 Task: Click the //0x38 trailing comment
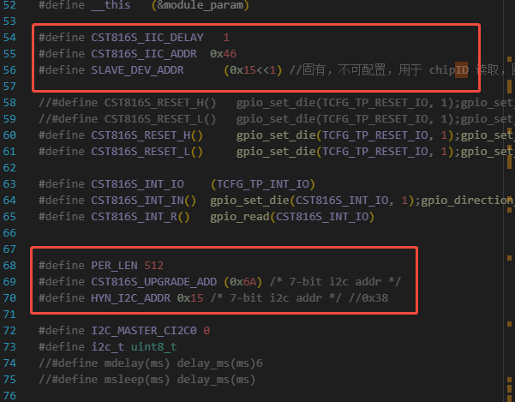(x=368, y=298)
